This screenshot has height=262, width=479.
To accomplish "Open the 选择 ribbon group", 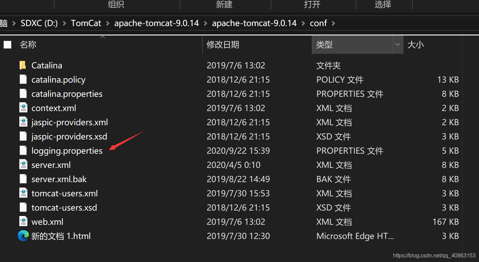I will [x=383, y=4].
